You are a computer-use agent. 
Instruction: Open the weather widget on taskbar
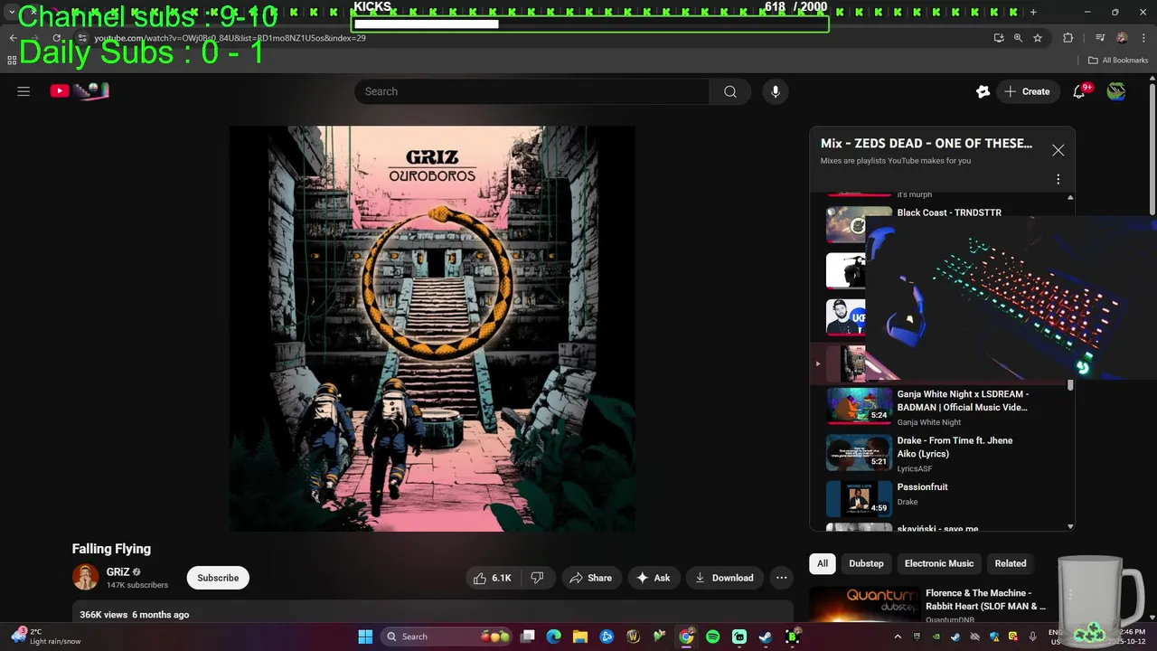[x=43, y=637]
